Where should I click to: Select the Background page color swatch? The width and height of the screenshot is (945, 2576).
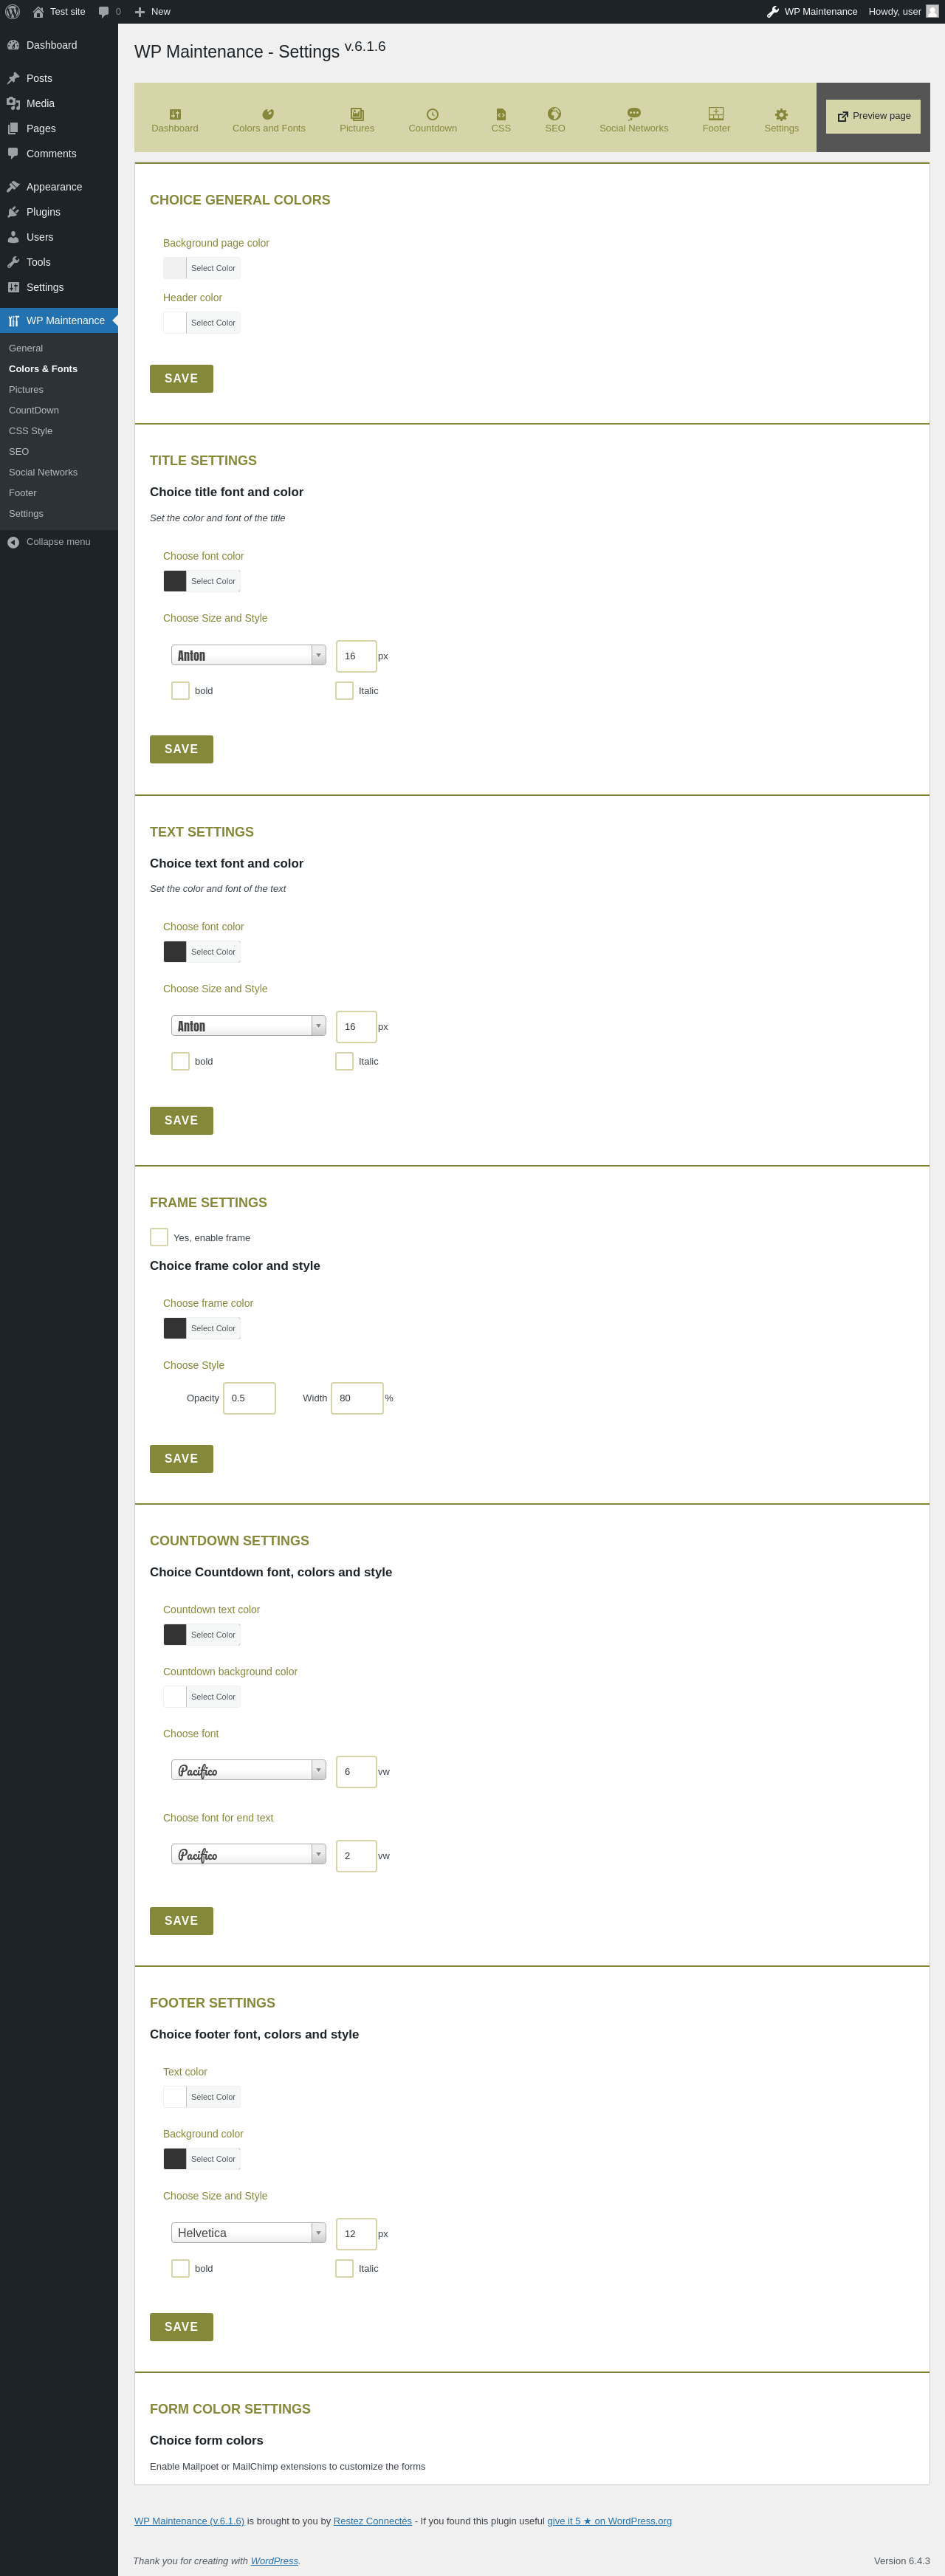pyautogui.click(x=175, y=268)
